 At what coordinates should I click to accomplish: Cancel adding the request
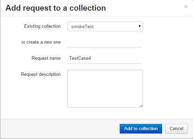(x=176, y=129)
